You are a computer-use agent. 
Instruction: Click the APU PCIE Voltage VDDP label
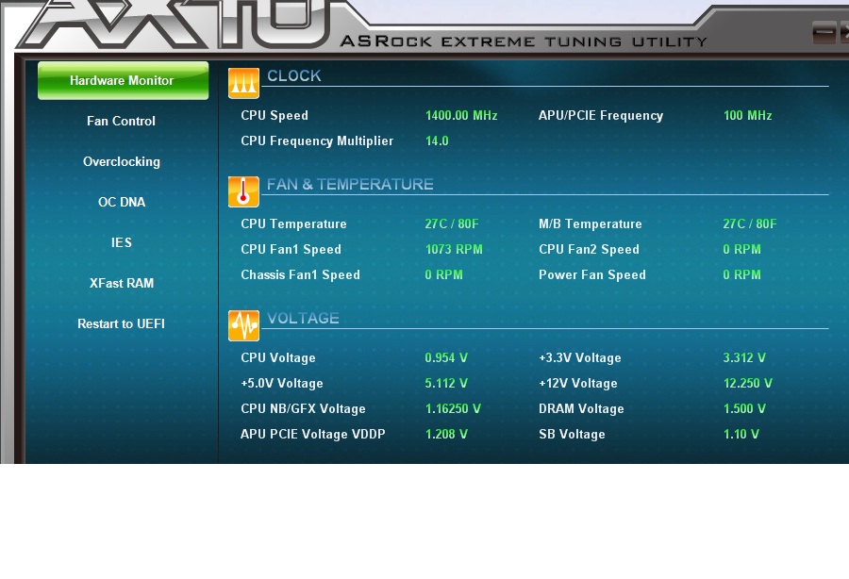[313, 435]
